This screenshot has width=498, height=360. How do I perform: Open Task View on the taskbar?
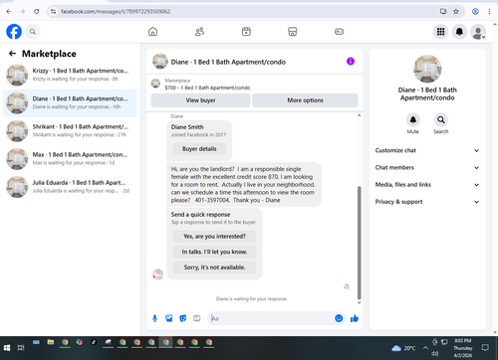(21, 348)
